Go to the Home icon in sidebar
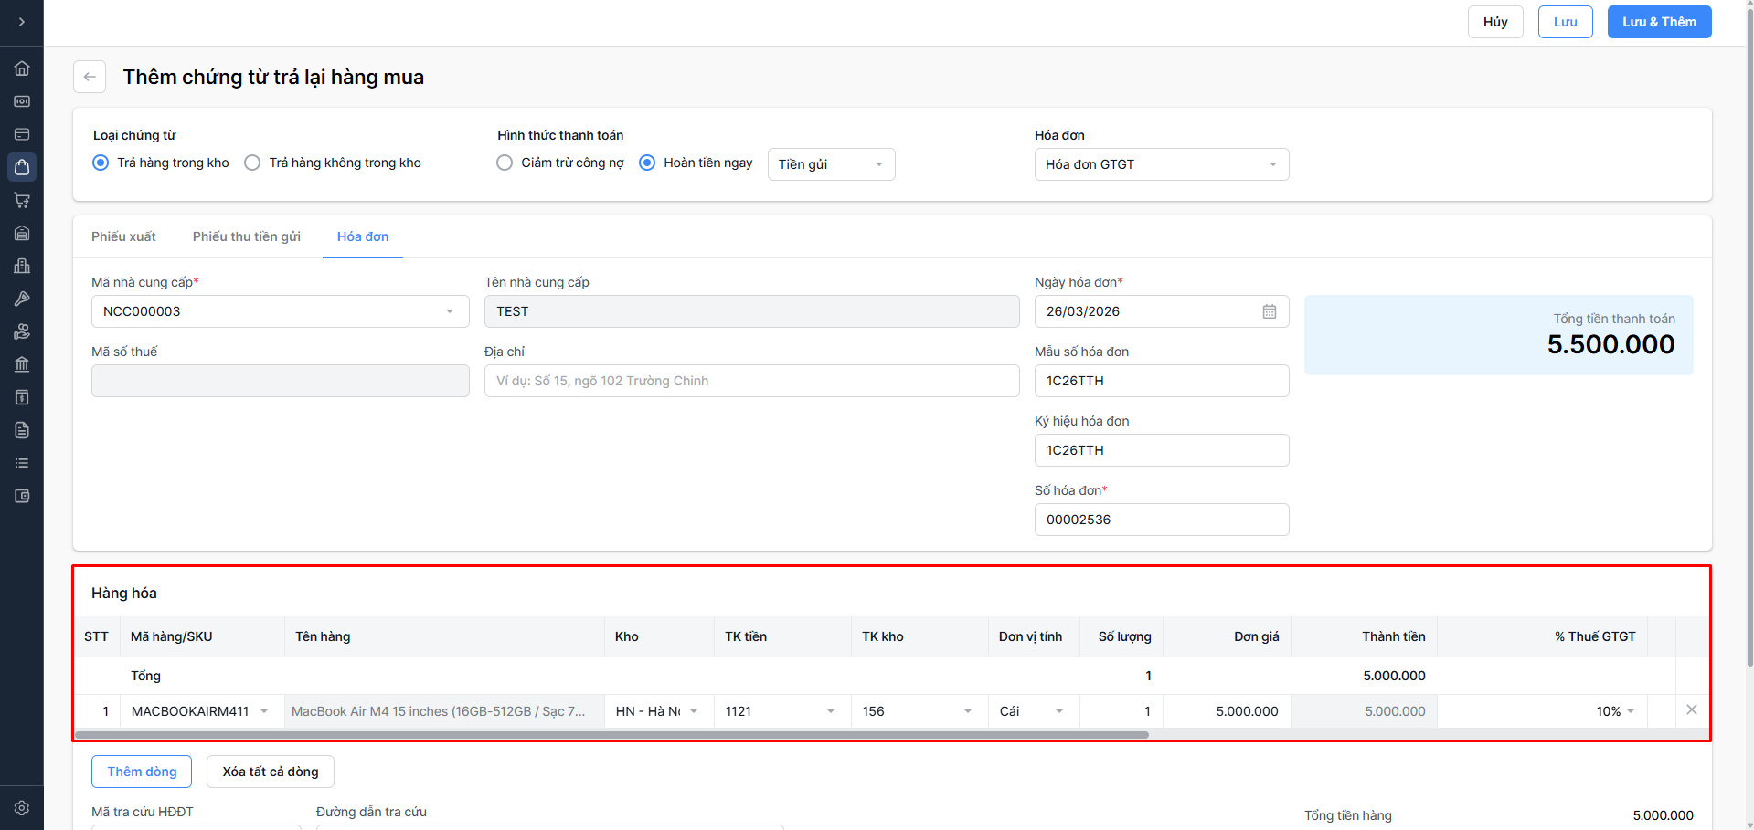 click(x=22, y=68)
